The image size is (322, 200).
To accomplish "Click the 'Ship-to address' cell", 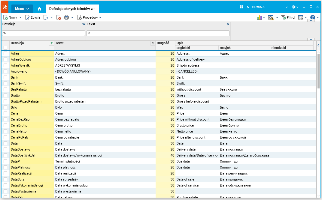I will [x=197, y=66].
